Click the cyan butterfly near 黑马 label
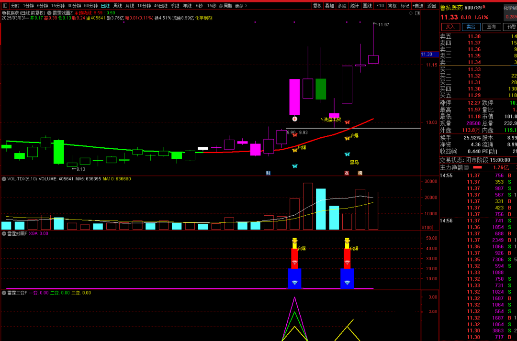Image resolution: width=517 pixels, height=341 pixels. tap(347, 154)
